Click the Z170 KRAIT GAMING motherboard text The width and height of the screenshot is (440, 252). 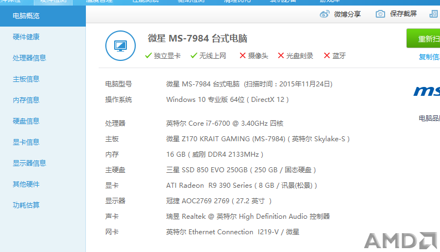258,139
